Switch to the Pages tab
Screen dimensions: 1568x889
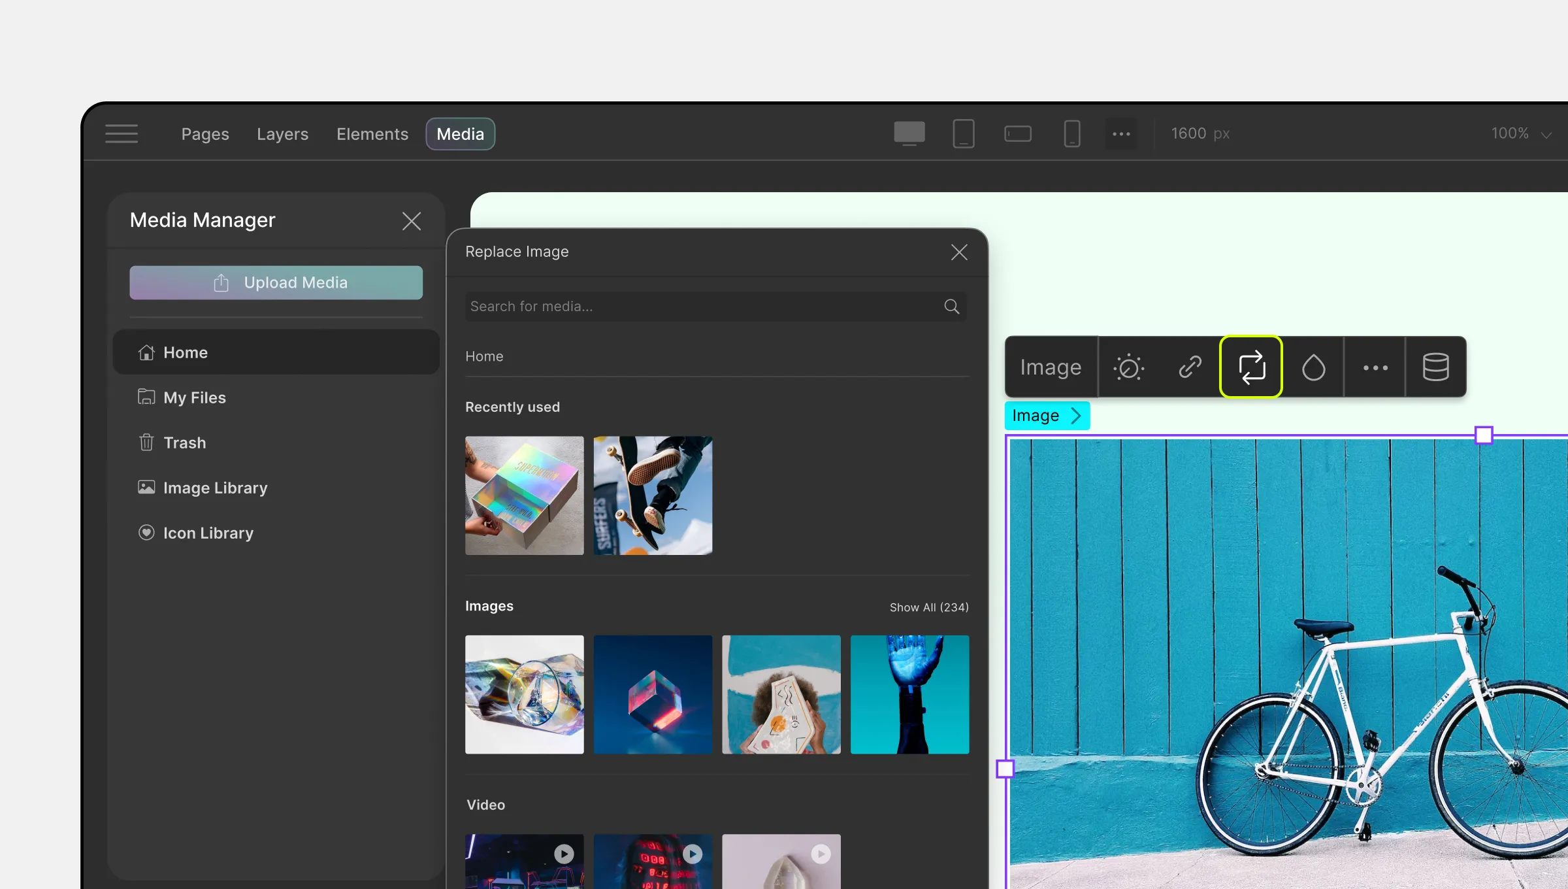[204, 133]
